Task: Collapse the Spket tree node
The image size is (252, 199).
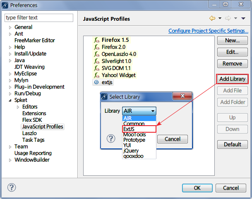Action: 10,100
